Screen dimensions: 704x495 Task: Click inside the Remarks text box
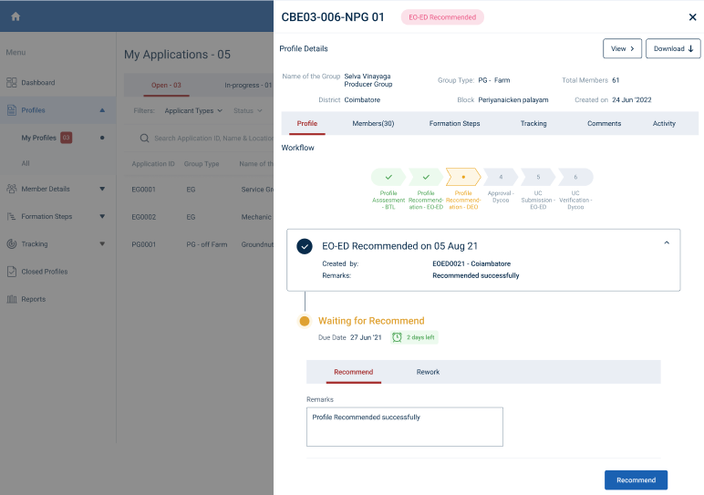click(404, 427)
